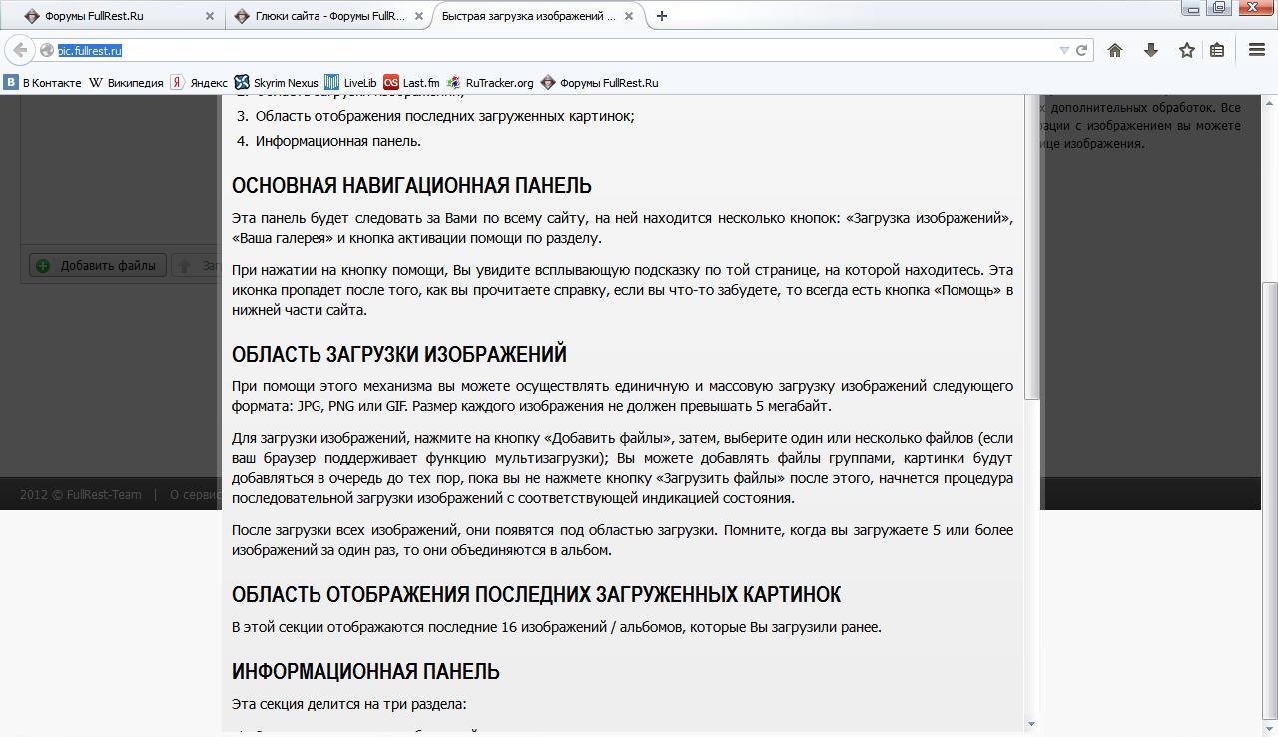Click heading ОБЛАСТЬ ОТОБРАЖЕНИЯ ПОСЛЕДНИХ ЗАГРУЖЕННЫХ КАРТИНОК
This screenshot has height=737, width=1278.
(x=536, y=594)
